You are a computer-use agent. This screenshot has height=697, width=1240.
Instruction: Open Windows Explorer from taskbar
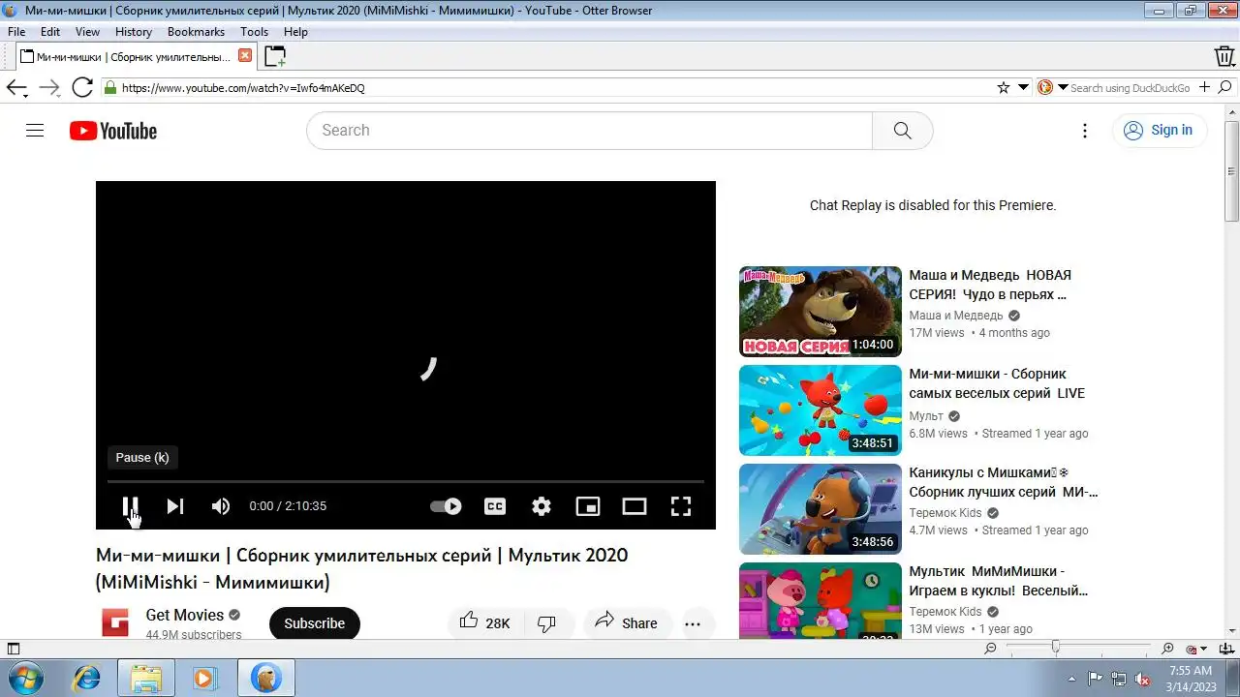click(146, 678)
